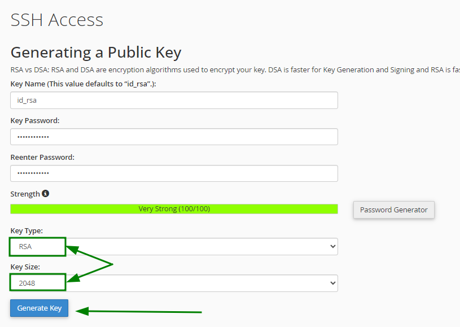The width and height of the screenshot is (460, 327).
Task: Click the SSH Access page heading
Action: pyautogui.click(x=57, y=20)
